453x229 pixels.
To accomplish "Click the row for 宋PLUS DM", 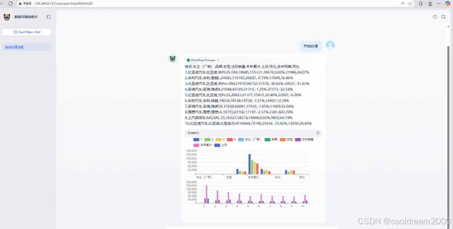I will click(x=247, y=72).
